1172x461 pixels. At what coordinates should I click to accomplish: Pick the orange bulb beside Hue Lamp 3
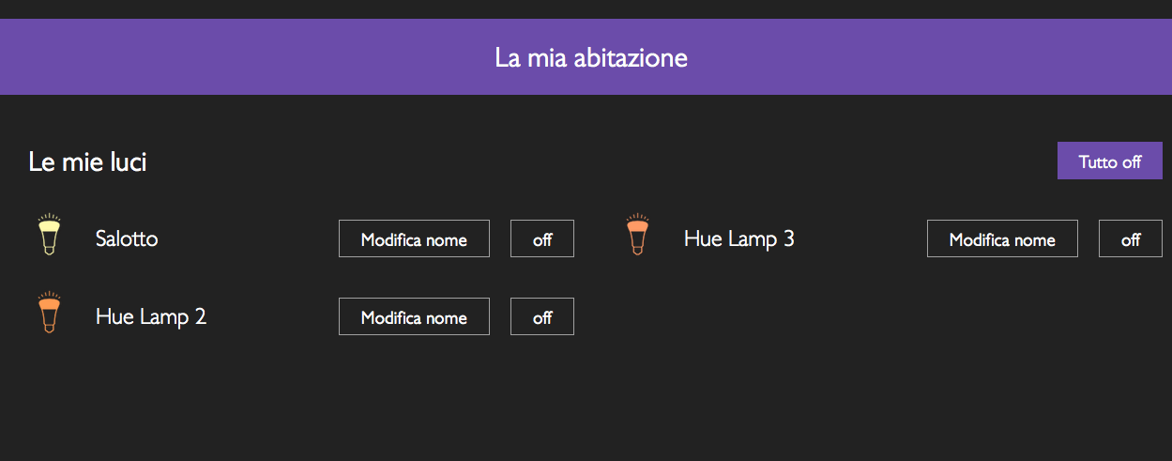pos(637,236)
